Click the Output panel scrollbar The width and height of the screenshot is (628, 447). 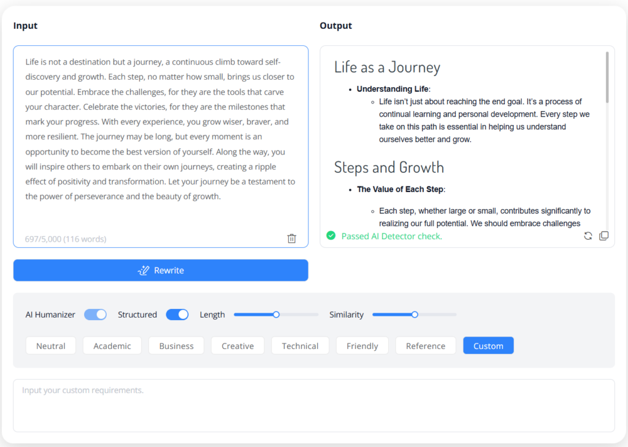pyautogui.click(x=607, y=78)
